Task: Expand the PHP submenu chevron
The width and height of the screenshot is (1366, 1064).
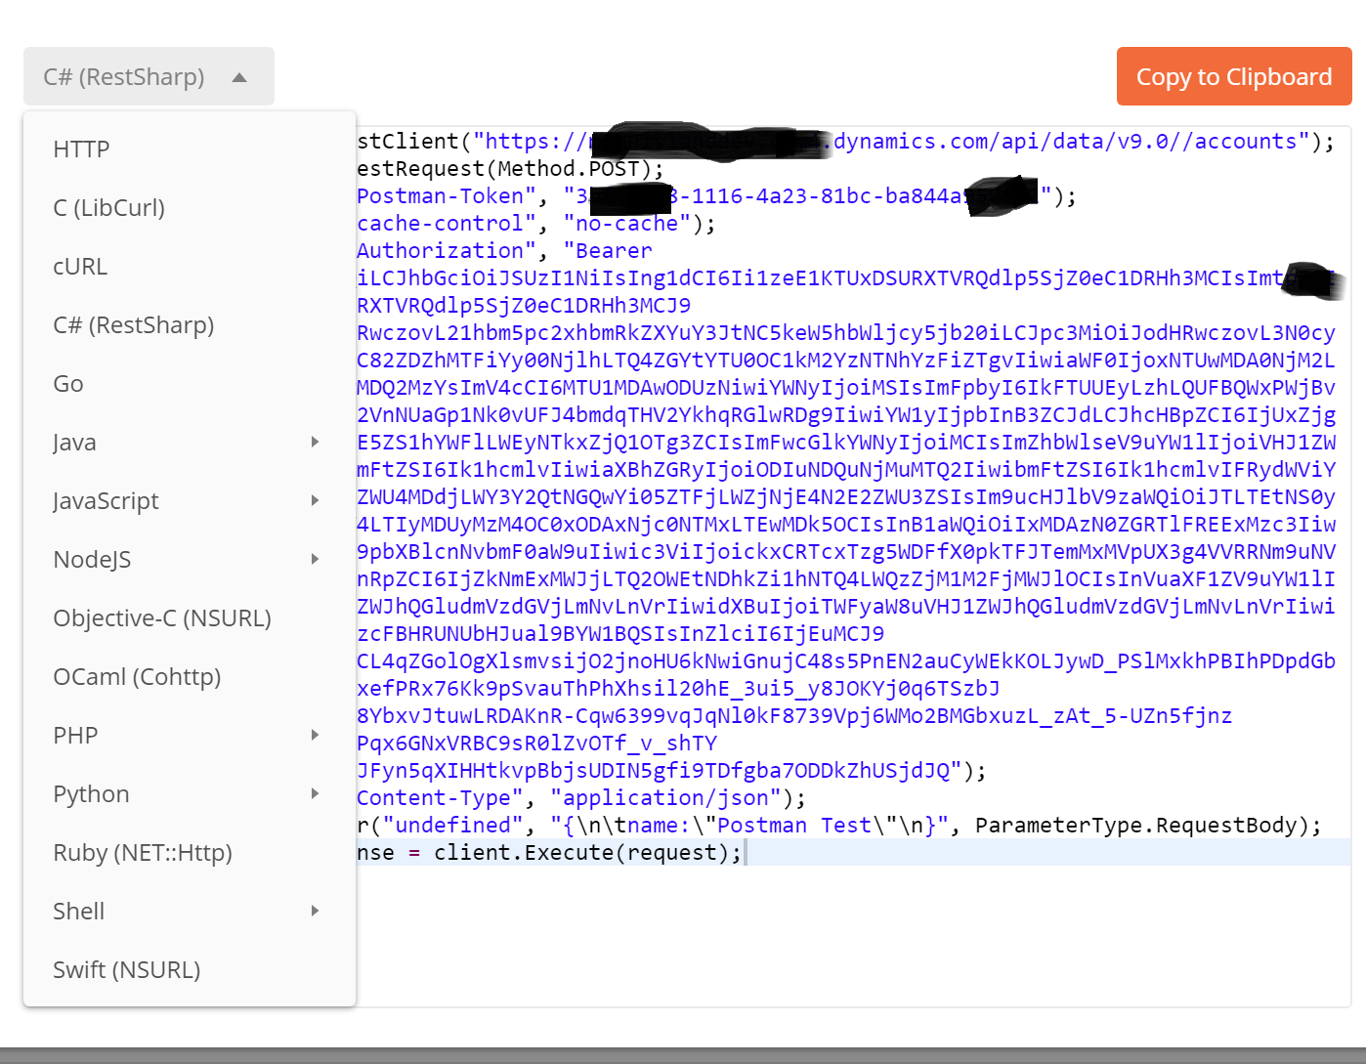Action: coord(315,735)
